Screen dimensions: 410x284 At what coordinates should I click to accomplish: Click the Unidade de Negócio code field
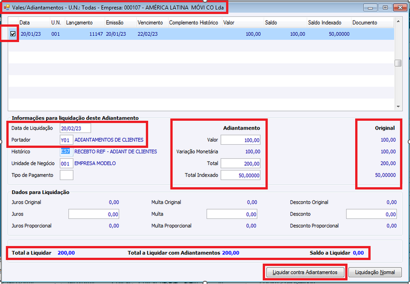(x=67, y=163)
